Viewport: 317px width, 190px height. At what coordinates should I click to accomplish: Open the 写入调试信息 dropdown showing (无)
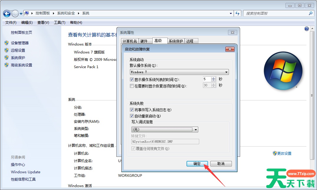click(x=165, y=130)
